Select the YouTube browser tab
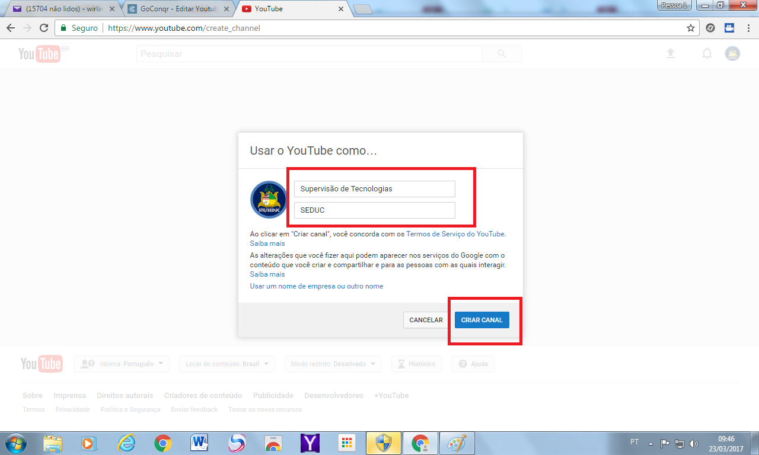Image resolution: width=759 pixels, height=455 pixels. click(291, 9)
